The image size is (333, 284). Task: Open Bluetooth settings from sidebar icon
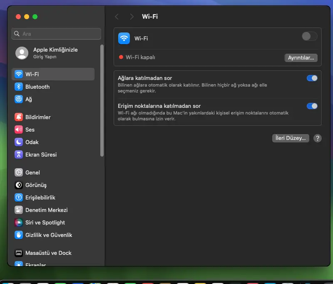point(19,87)
